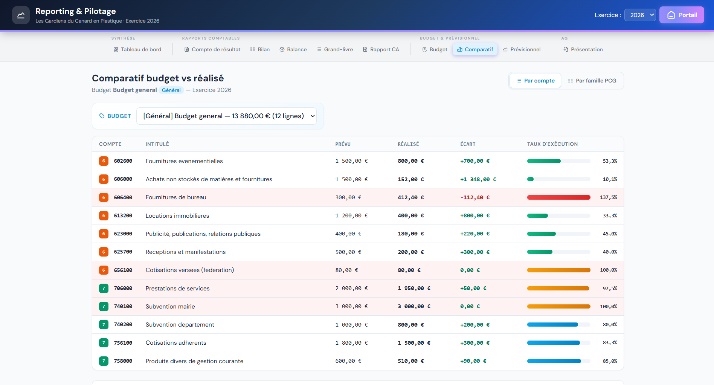The image size is (714, 385).
Task: Open the Compte de résultat report
Action: [x=212, y=49]
